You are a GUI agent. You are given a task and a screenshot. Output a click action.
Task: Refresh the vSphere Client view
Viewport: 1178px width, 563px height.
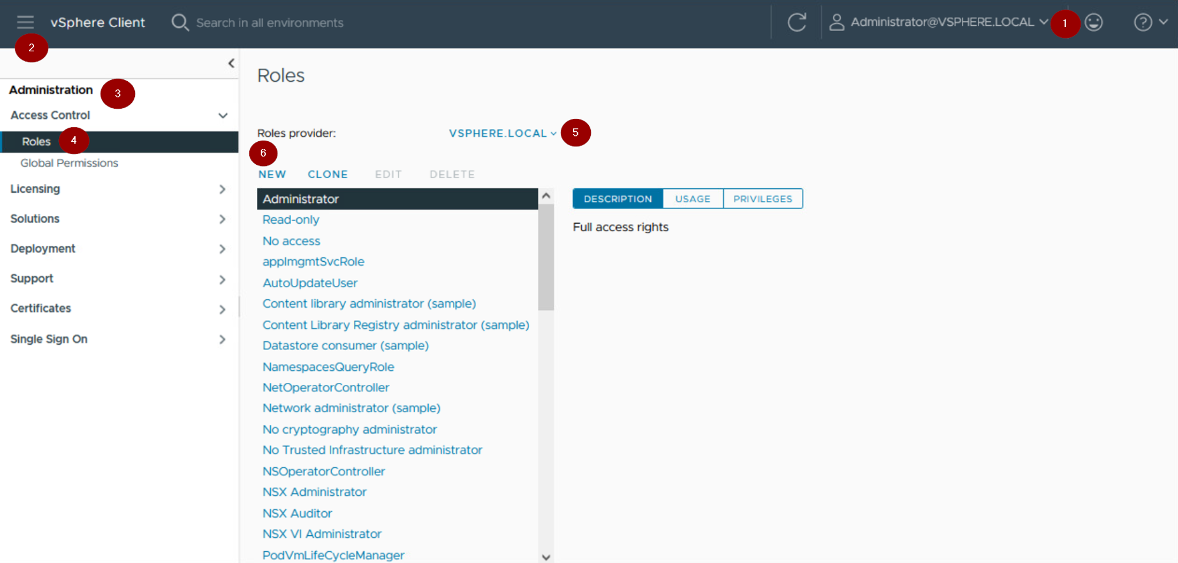[796, 22]
